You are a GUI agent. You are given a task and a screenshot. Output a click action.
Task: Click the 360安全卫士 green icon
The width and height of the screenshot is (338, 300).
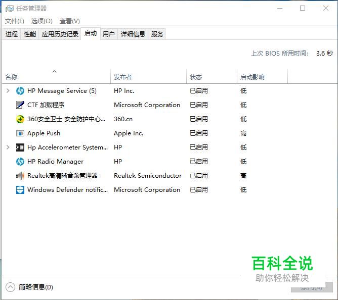[x=20, y=119]
